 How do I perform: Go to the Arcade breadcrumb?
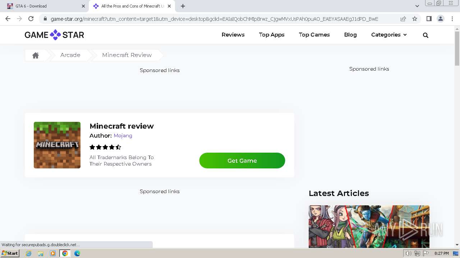click(70, 55)
